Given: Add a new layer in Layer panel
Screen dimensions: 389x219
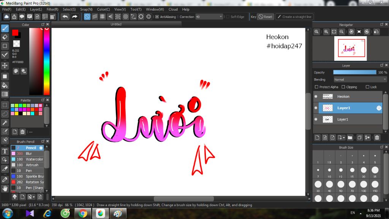Looking at the screenshot, I should tap(317, 138).
